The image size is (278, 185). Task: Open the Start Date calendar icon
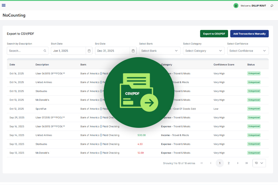(89, 51)
